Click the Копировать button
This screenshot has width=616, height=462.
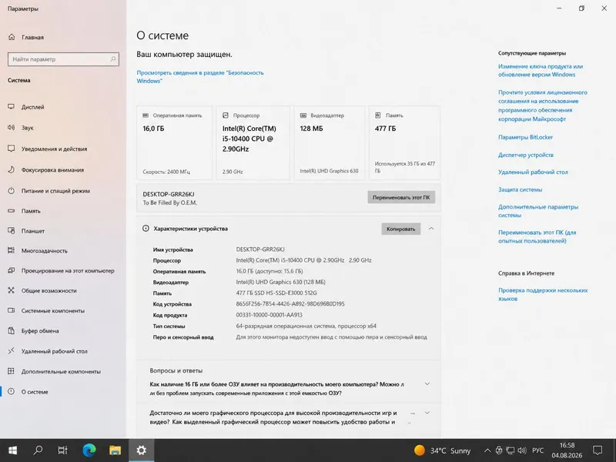[400, 229]
